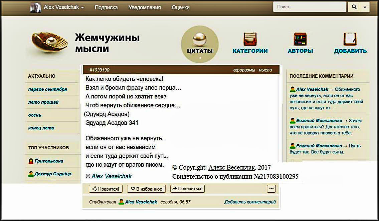Open the Жемчужины мысли site title

[x=107, y=43]
